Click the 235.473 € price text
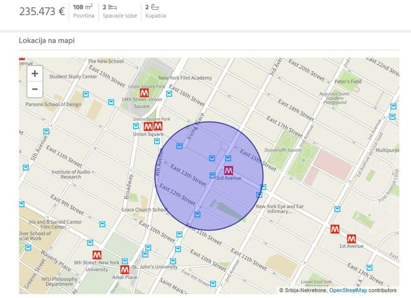This screenshot has height=298, width=411. pyautogui.click(x=42, y=11)
